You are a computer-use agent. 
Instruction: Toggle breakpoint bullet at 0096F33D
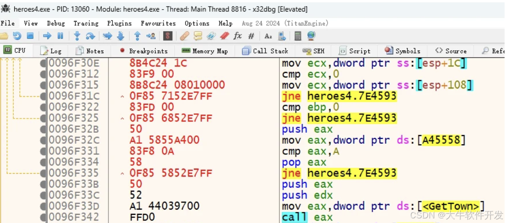tap(43, 206)
